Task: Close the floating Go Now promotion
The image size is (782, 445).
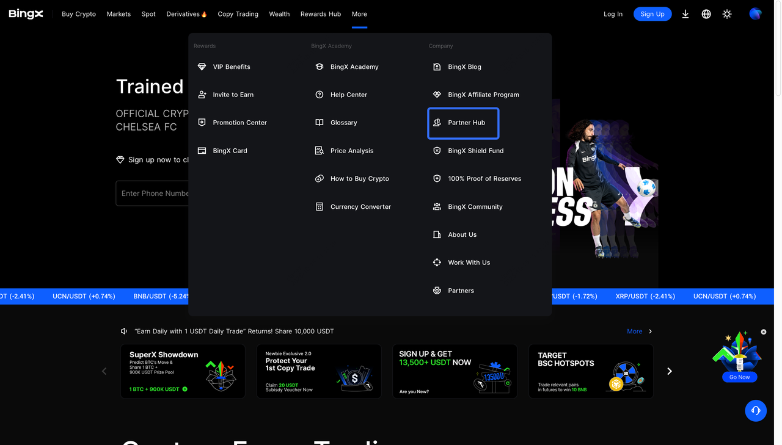Action: coord(764,332)
